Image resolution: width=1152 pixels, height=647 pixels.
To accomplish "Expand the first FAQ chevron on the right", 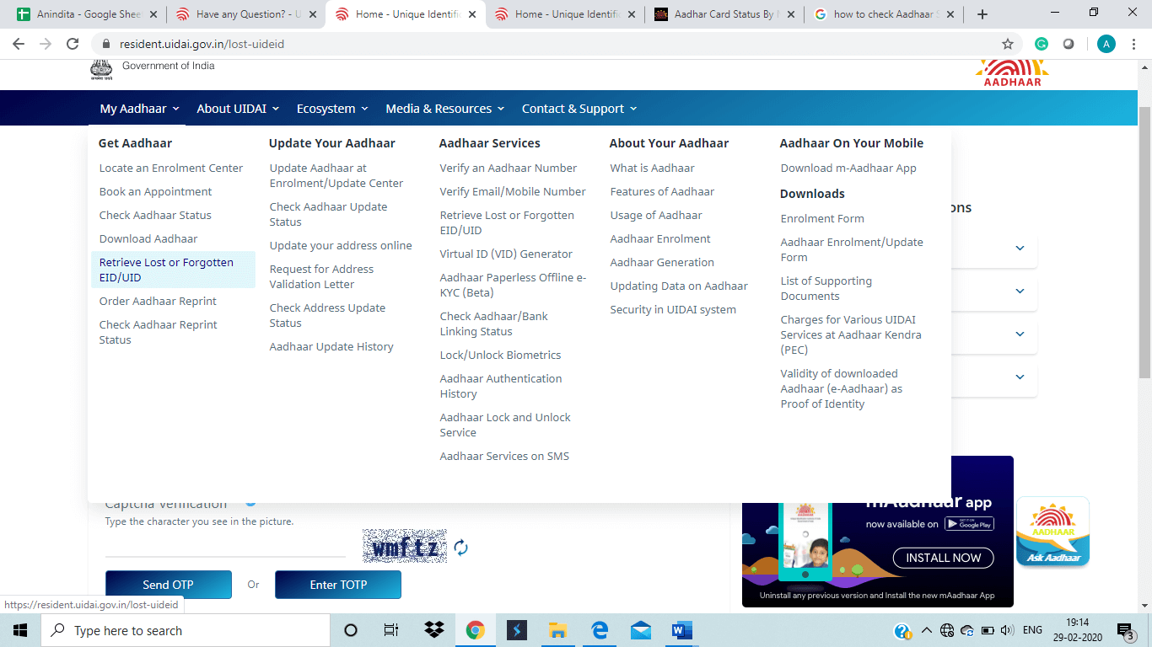I will 1020,249.
